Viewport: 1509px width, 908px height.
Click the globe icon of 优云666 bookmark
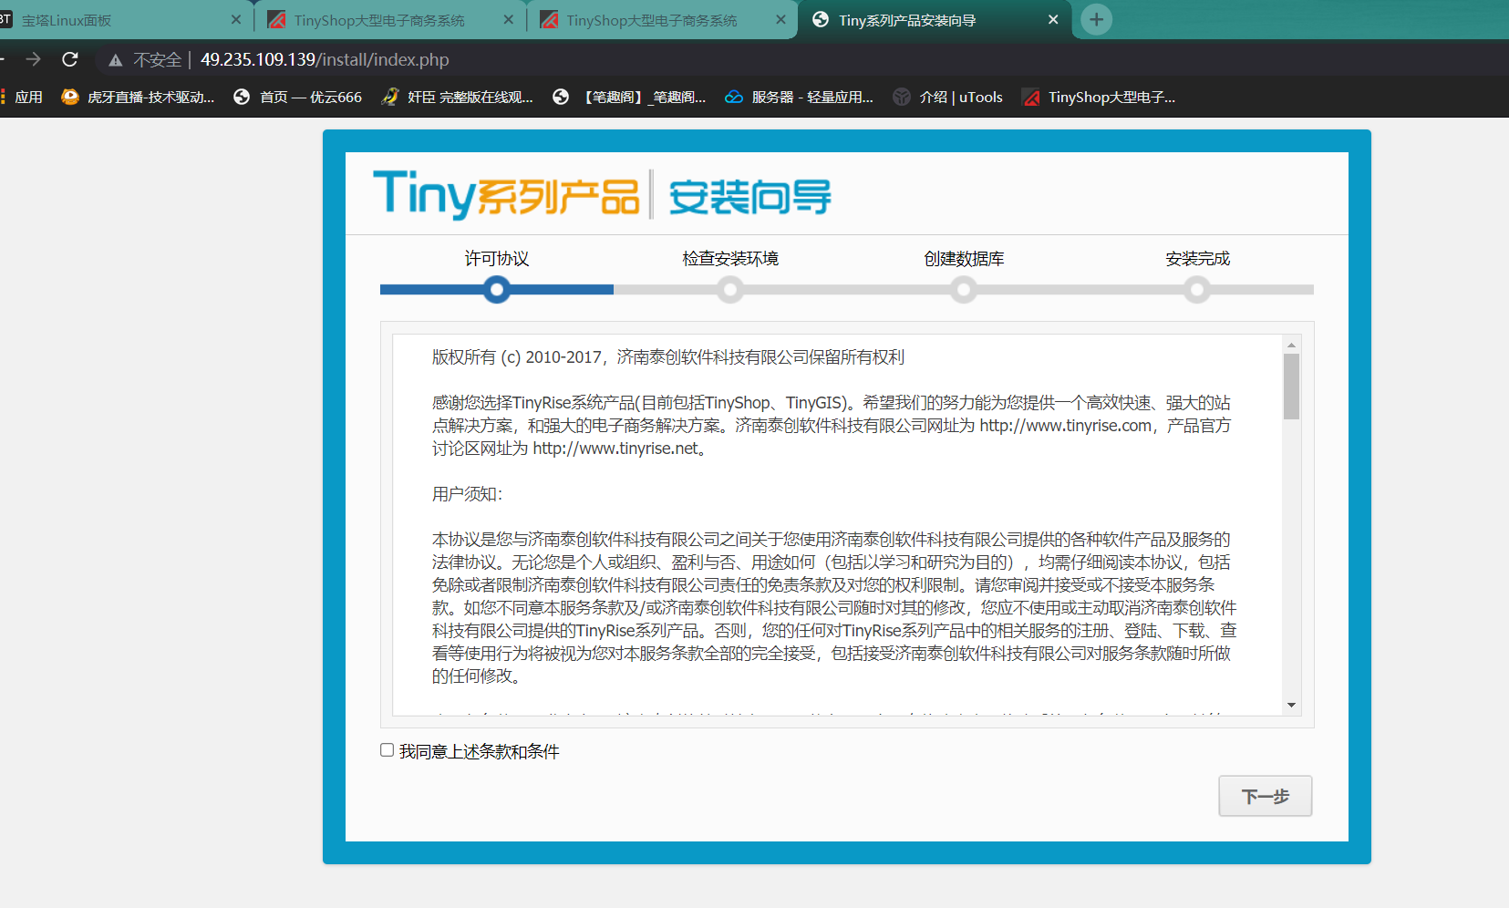[242, 97]
